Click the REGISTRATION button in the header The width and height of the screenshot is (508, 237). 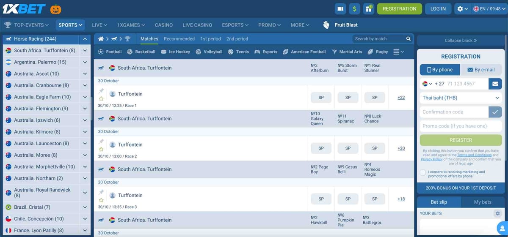point(399,8)
